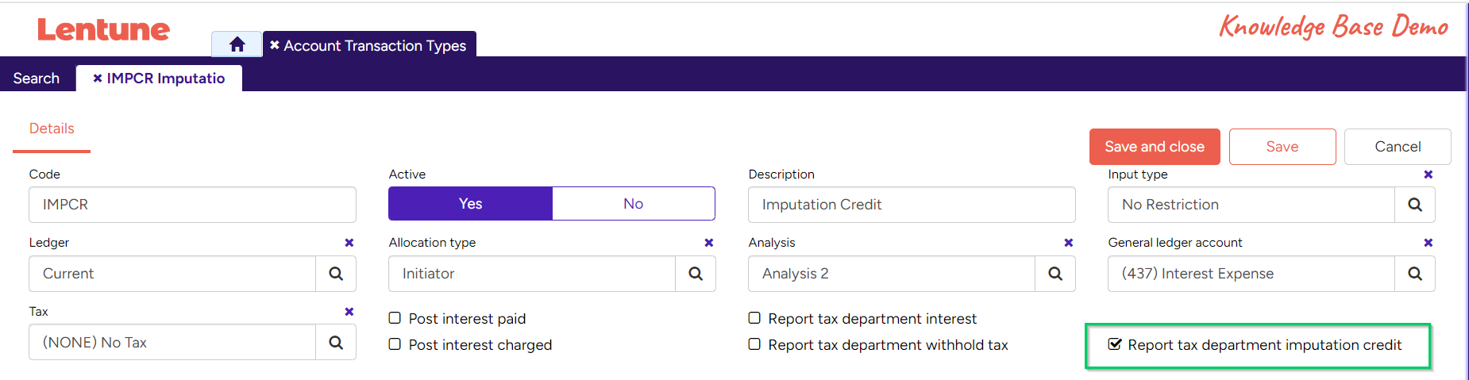Search Analysis lookup
The image size is (1469, 380).
tap(1055, 274)
